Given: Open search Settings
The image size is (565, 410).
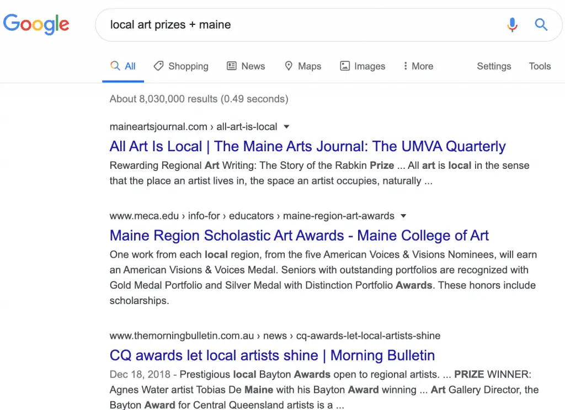Looking at the screenshot, I should pos(494,66).
